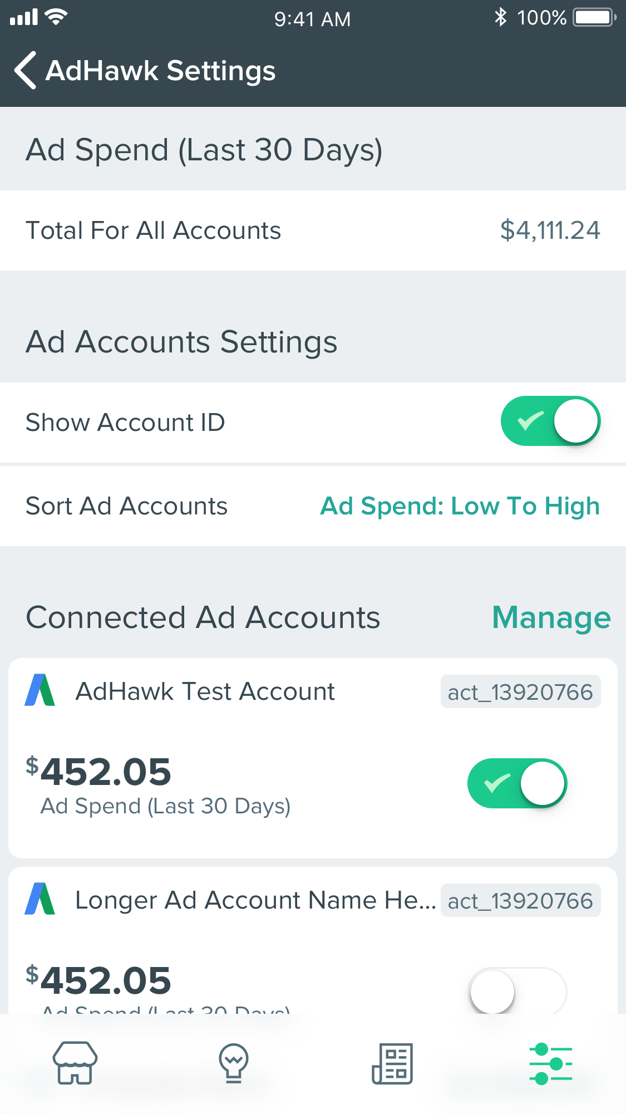Viewport: 626px width, 1114px height.
Task: Tap the AdHawk Settings title
Action: (161, 71)
